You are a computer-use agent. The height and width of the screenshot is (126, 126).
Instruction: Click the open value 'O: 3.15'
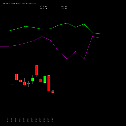pos(44,9)
